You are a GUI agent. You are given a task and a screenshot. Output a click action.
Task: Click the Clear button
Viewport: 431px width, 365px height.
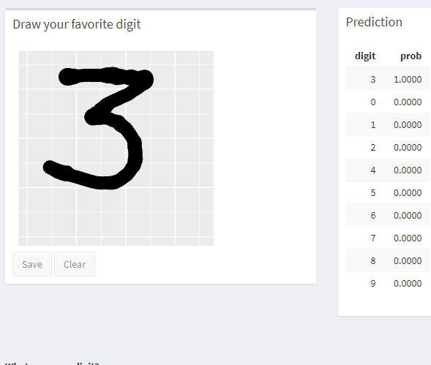click(x=75, y=264)
